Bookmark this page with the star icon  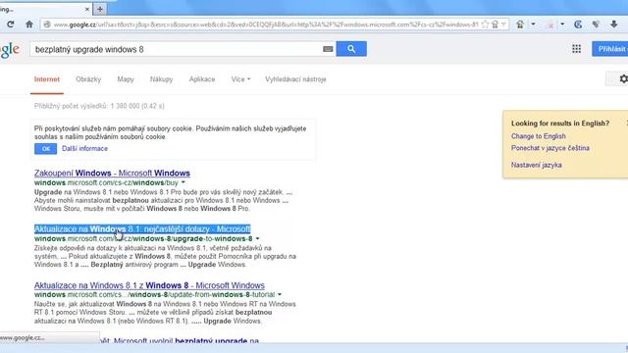pos(485,25)
